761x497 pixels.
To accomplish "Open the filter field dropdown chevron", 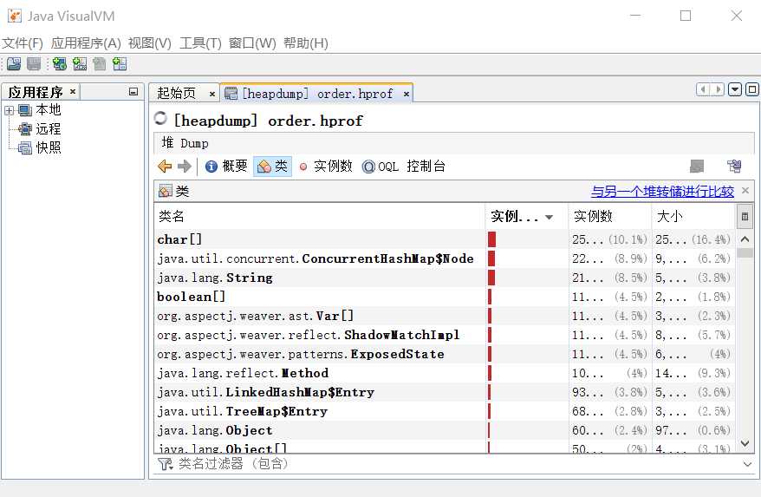I will pyautogui.click(x=747, y=464).
